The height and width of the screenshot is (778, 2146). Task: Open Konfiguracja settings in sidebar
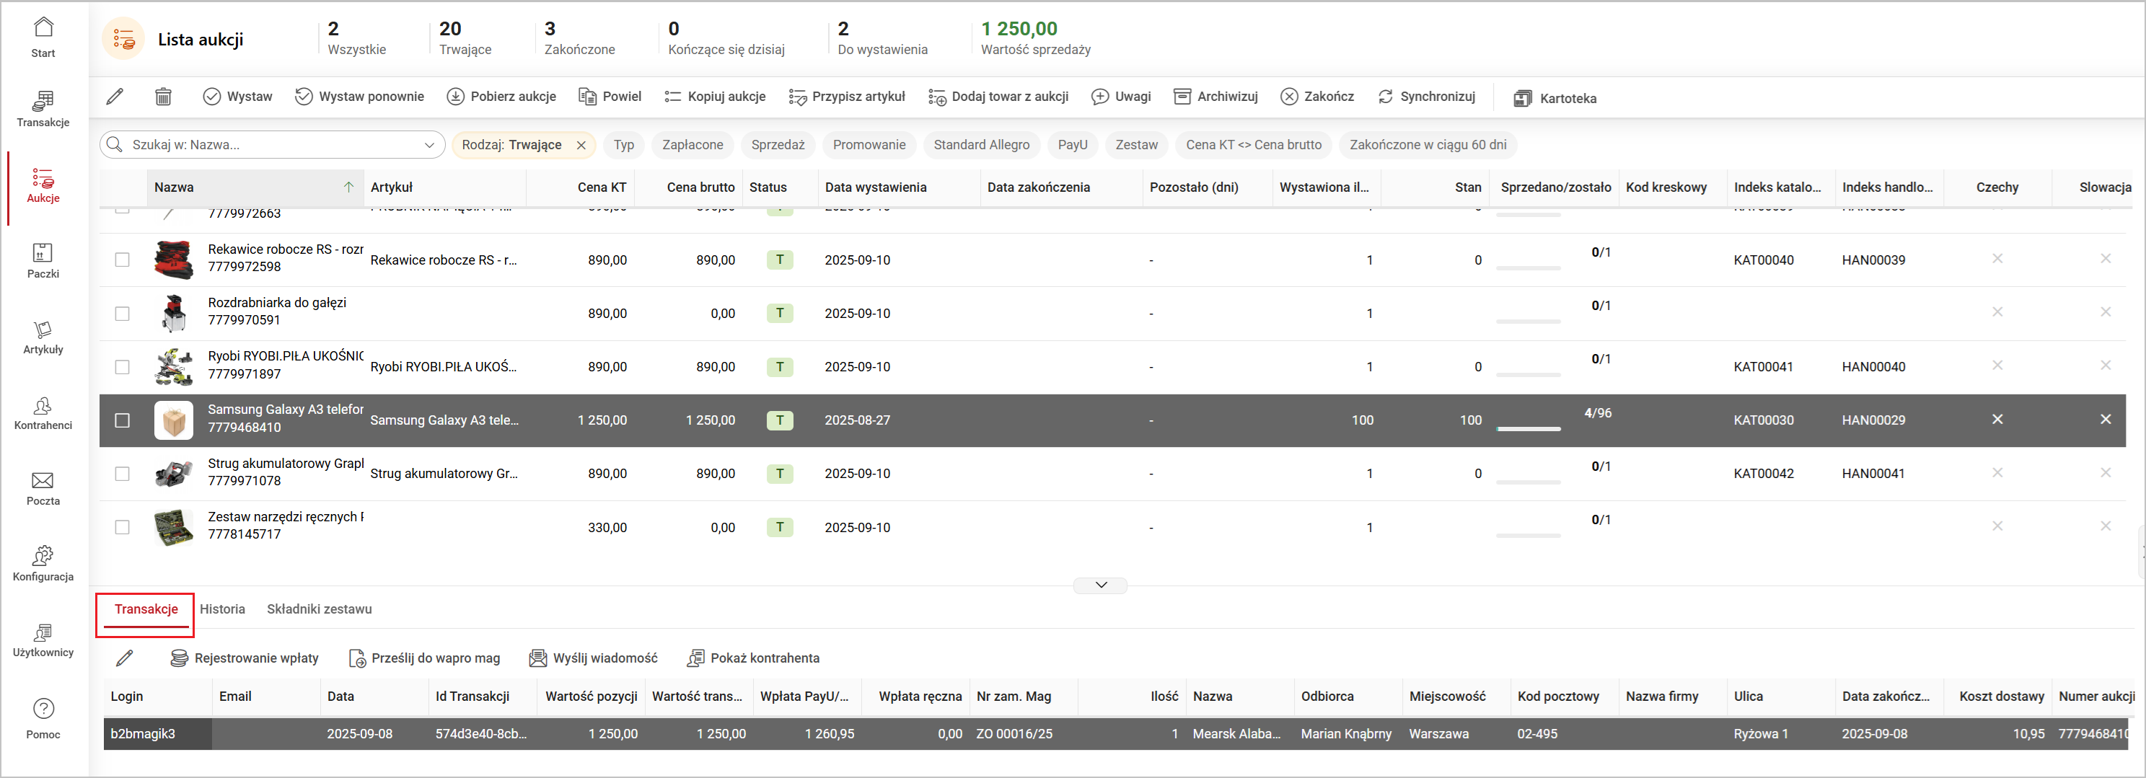[x=43, y=563]
